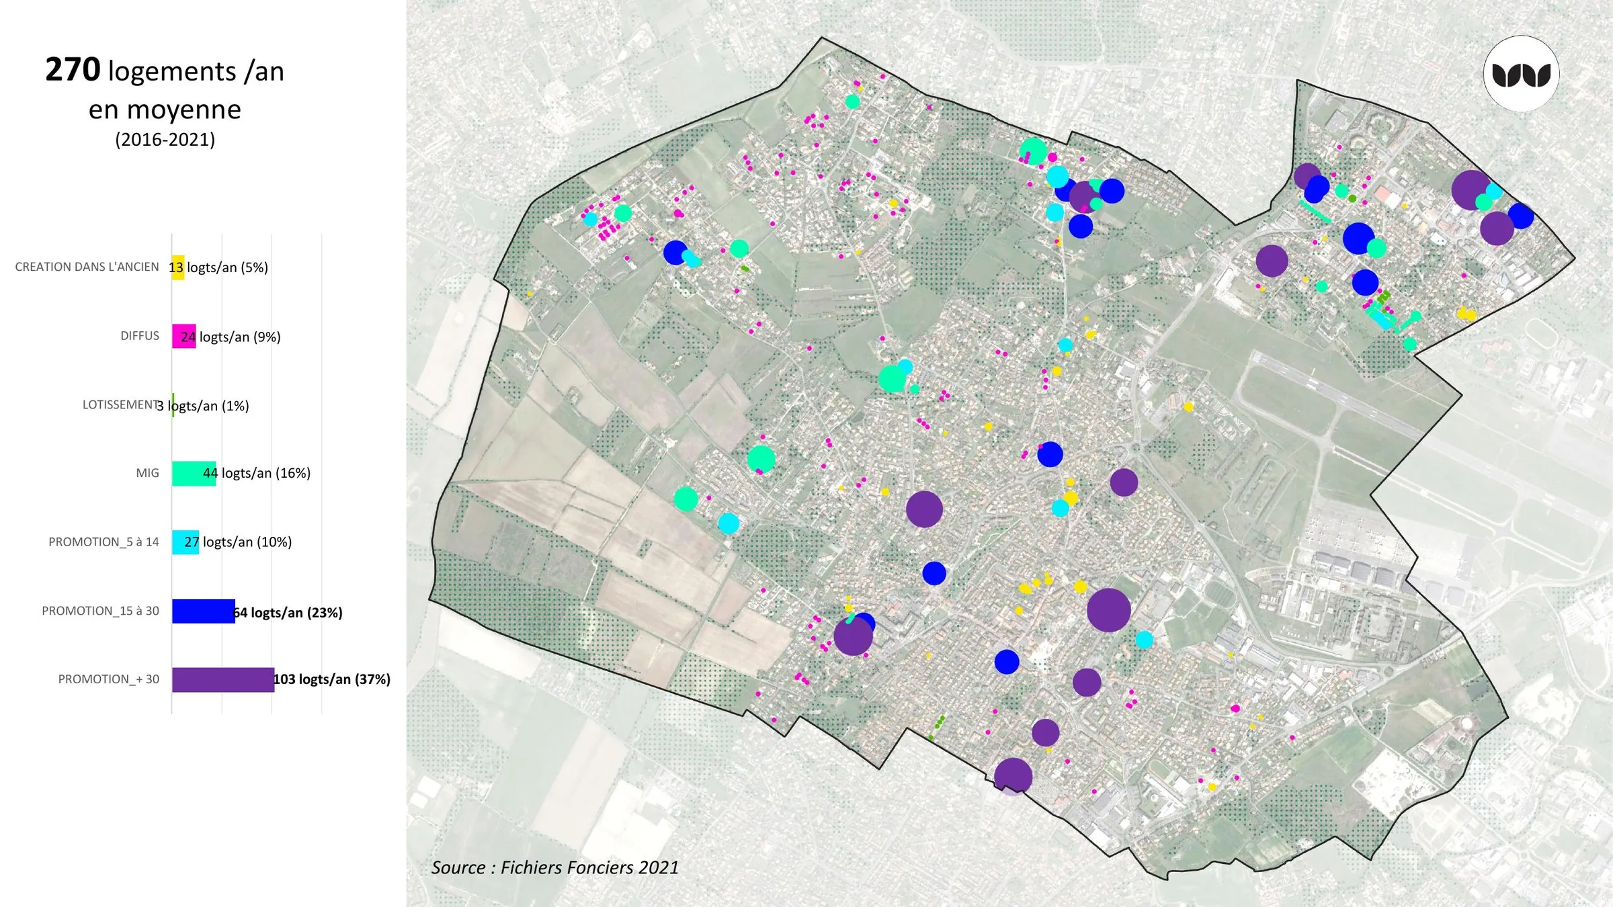Click the round logo emblem on the map
Viewport: 1613px width, 907px height.
(x=1521, y=74)
